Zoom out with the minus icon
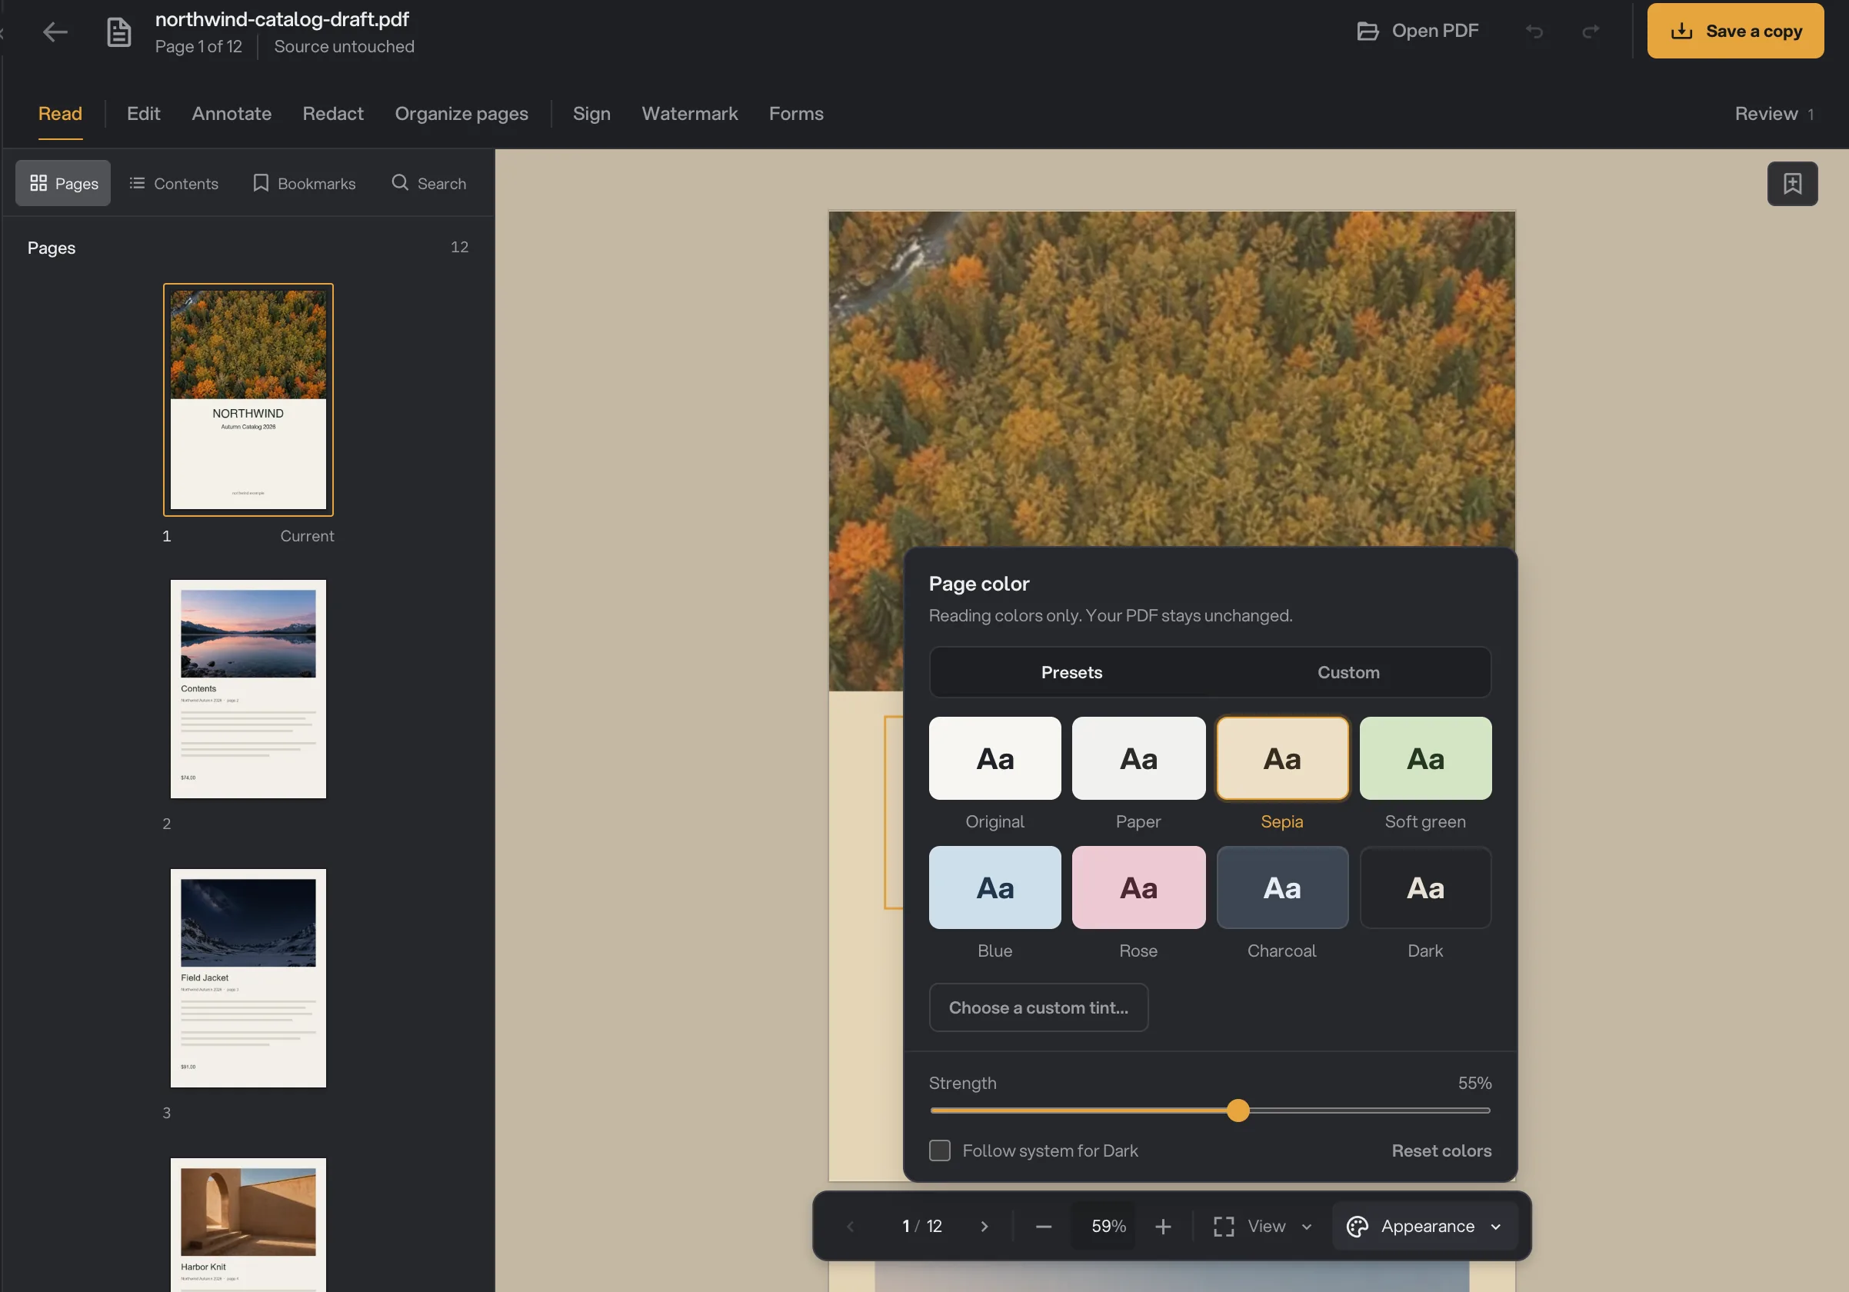The height and width of the screenshot is (1292, 1849). tap(1044, 1226)
